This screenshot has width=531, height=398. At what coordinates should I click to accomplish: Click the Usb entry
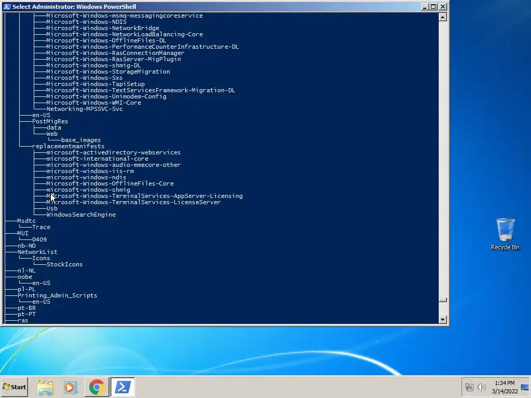[x=52, y=208]
